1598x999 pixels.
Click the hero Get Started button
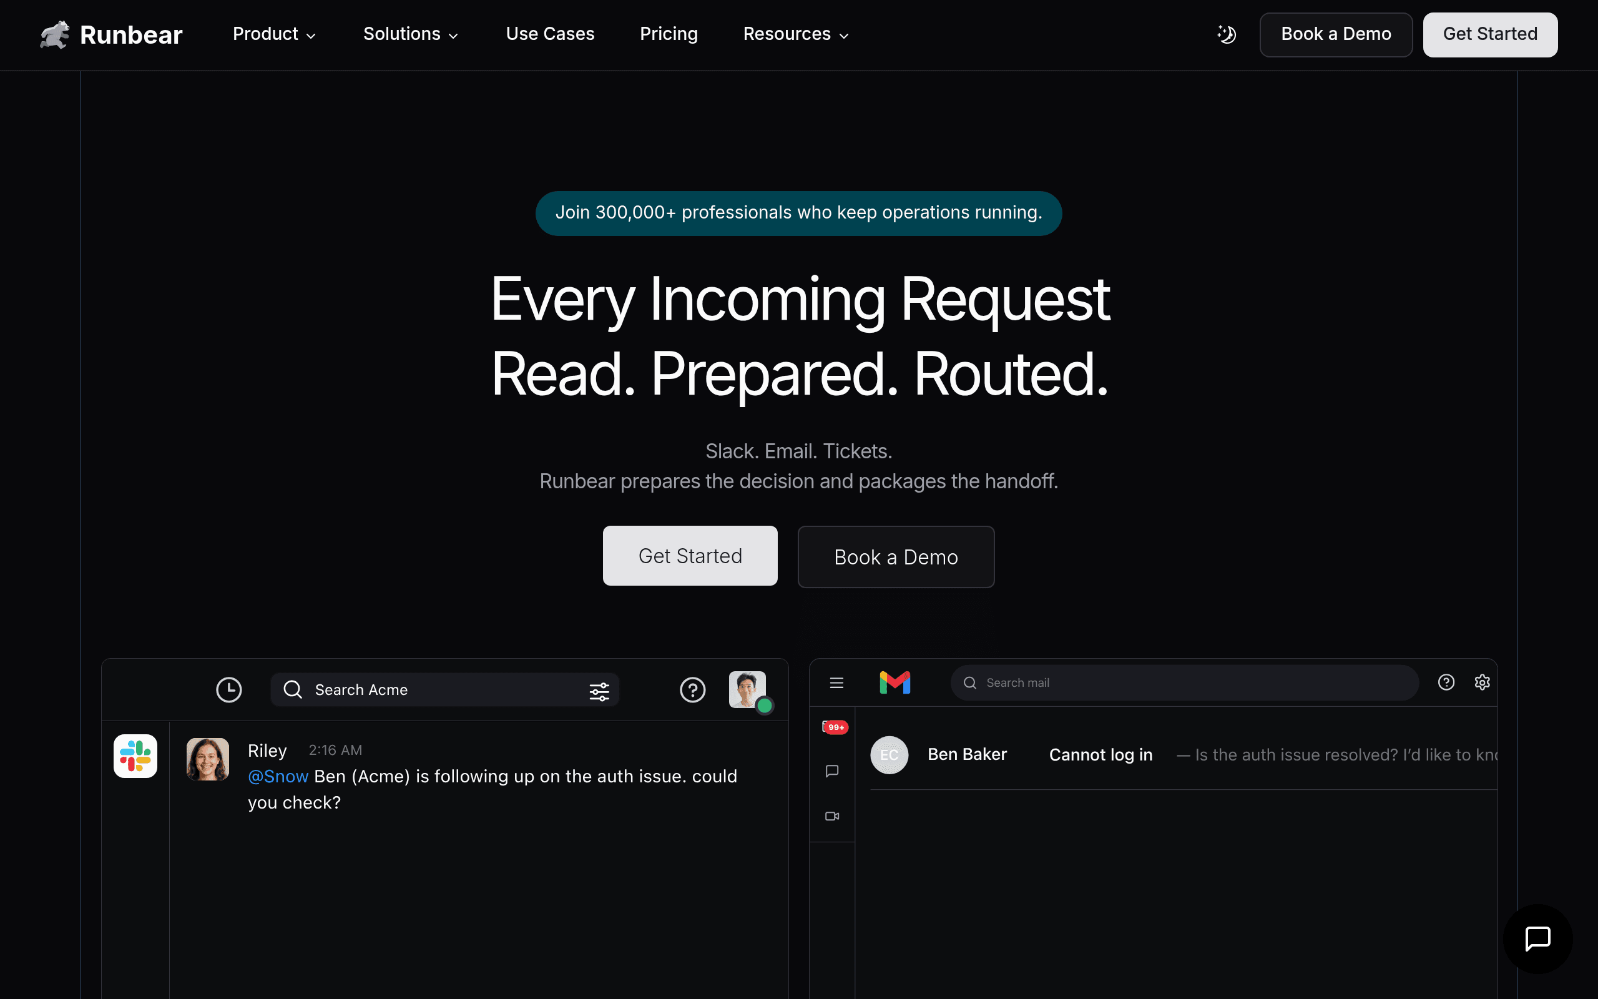[690, 556]
